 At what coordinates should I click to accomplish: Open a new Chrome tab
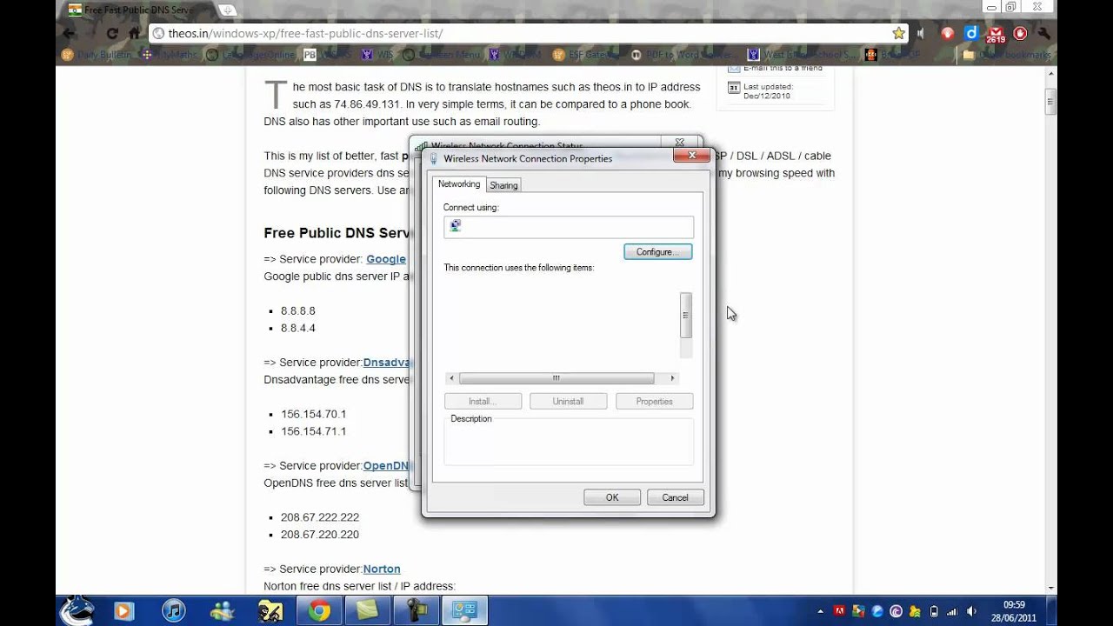coord(228,10)
